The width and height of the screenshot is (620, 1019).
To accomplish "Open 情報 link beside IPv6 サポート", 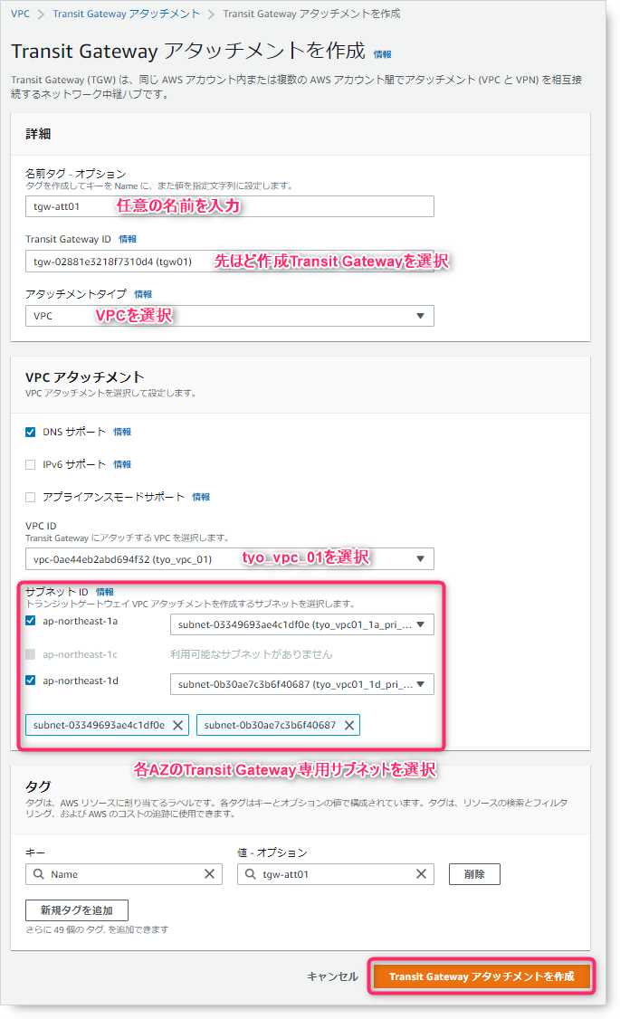I will pyautogui.click(x=122, y=464).
